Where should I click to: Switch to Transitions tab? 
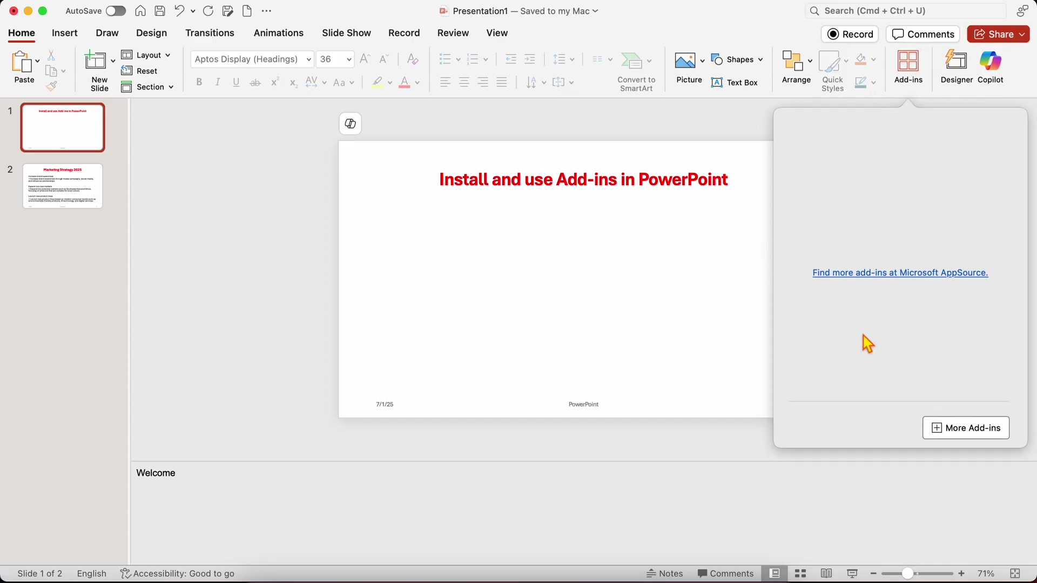210,33
